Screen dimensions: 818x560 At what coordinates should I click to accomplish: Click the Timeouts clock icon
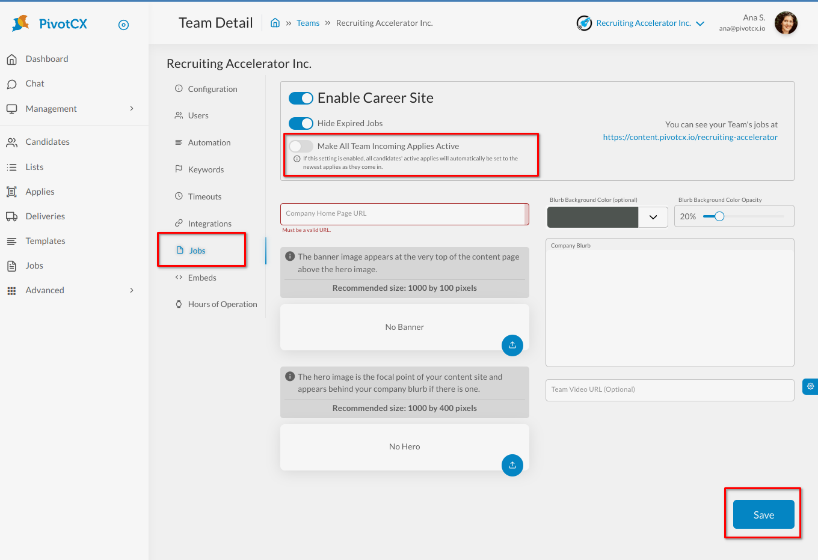179,196
